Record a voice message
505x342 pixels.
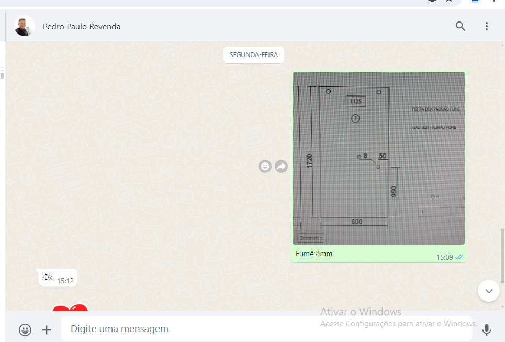(x=486, y=329)
